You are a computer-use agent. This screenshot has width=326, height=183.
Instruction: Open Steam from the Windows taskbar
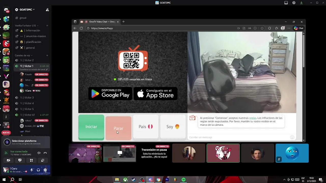point(133,180)
